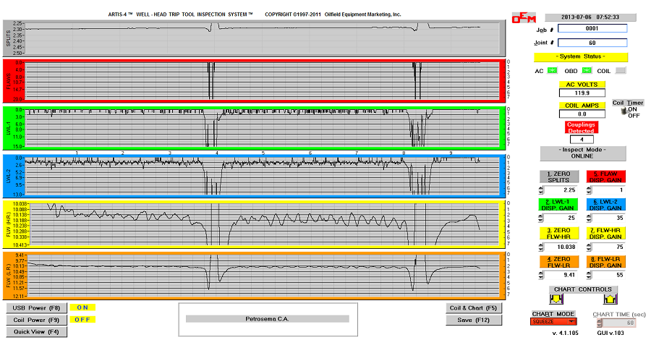Click the 3. ZERO FLW-HR button
The height and width of the screenshot is (340, 651).
(x=559, y=234)
